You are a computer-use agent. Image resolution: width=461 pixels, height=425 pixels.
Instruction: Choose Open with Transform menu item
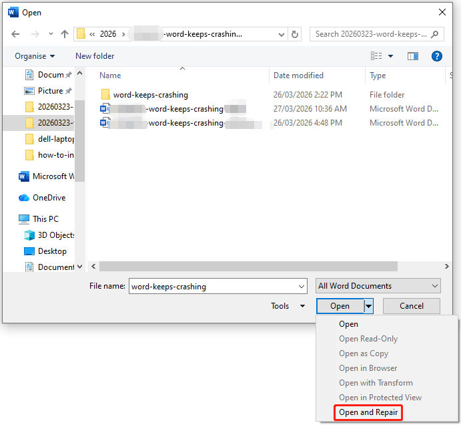pos(376,383)
